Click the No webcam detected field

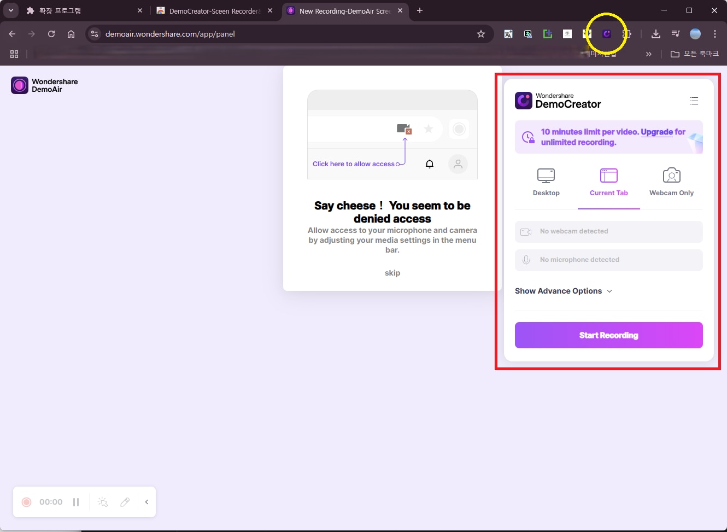(x=609, y=232)
